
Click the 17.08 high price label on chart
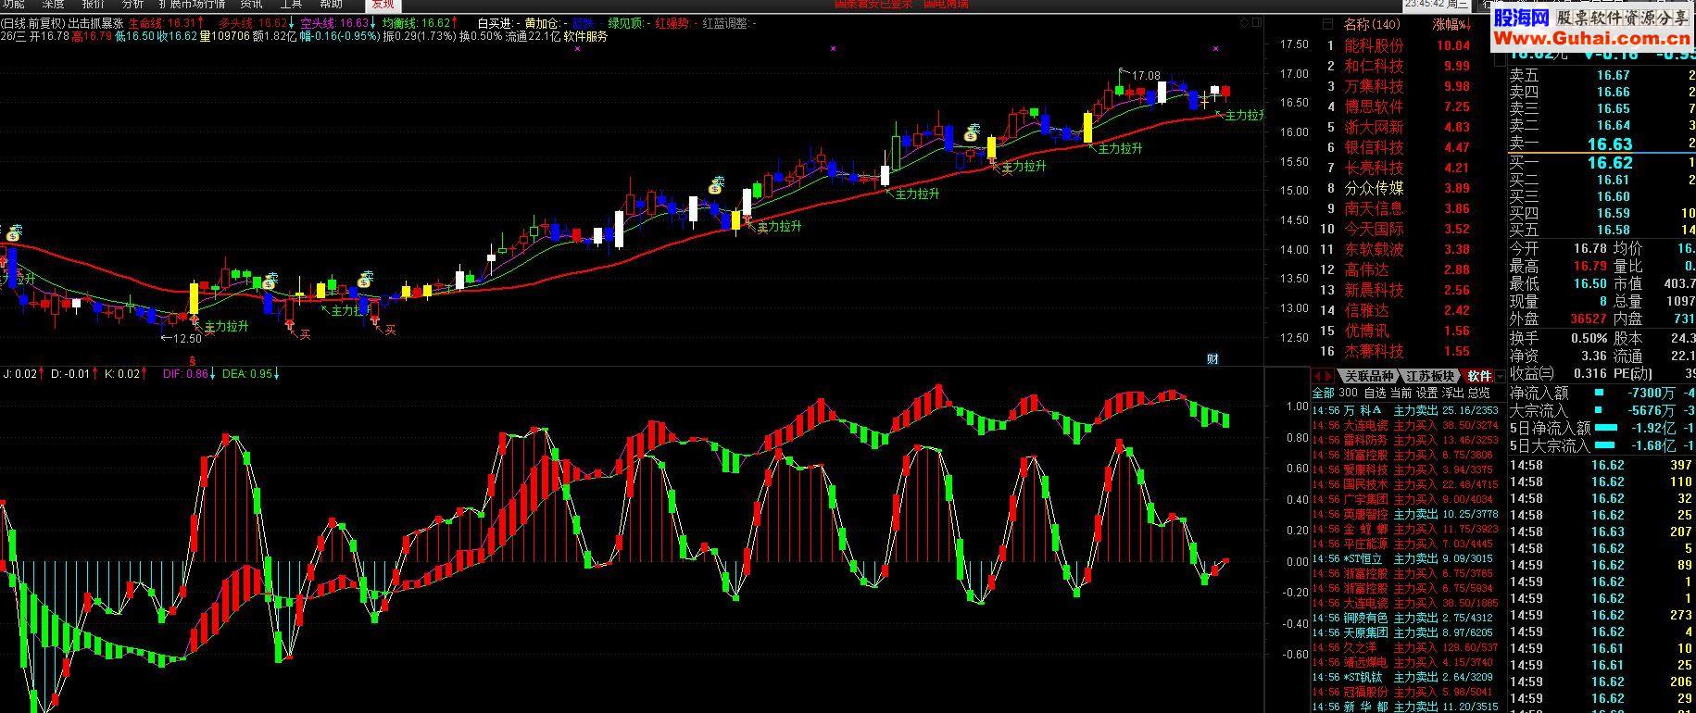[x=1147, y=75]
